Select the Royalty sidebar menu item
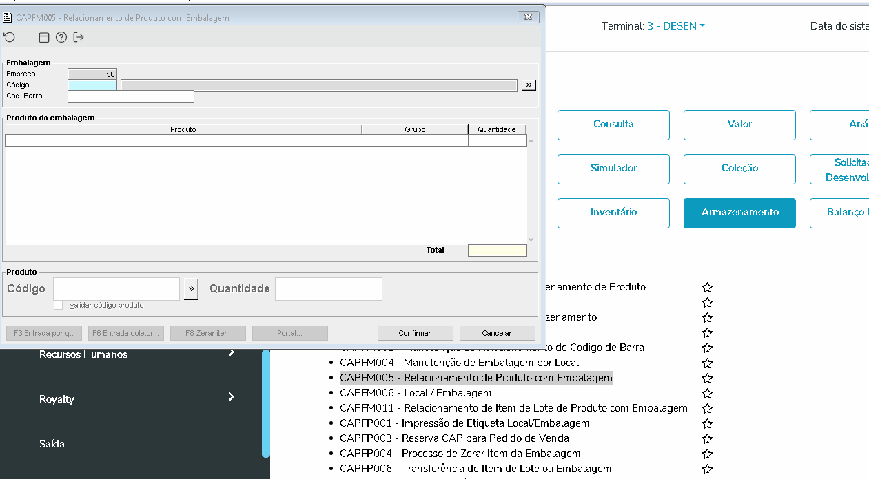Viewport: 869px width, 479px height. [57, 399]
